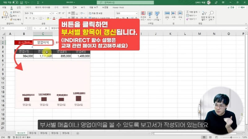Viewport: 248px width, 139px height.
Task: Click the Select All corner triangle
Action: click(x=3, y=34)
